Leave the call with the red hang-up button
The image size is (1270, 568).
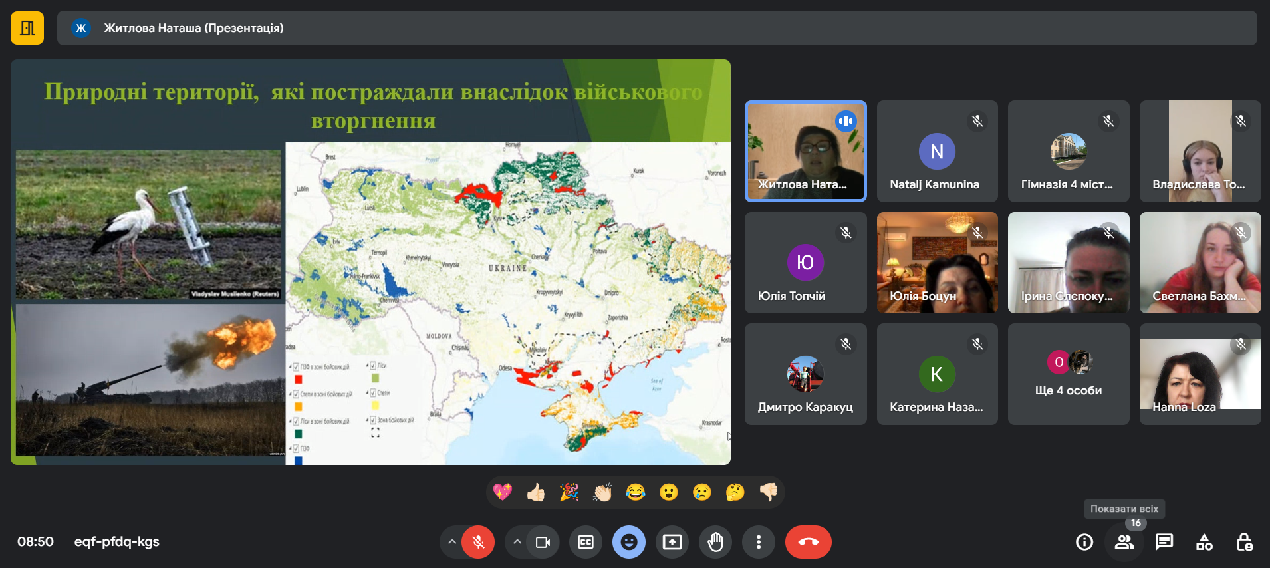pos(808,542)
